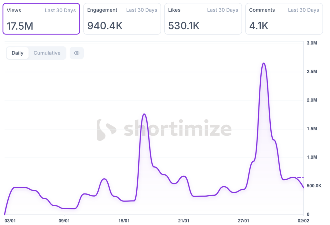The height and width of the screenshot is (225, 330).
Task: Click the highest chart peak near 2.5M
Action: (264, 64)
